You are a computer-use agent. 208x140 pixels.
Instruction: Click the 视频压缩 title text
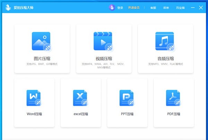pos(104,58)
